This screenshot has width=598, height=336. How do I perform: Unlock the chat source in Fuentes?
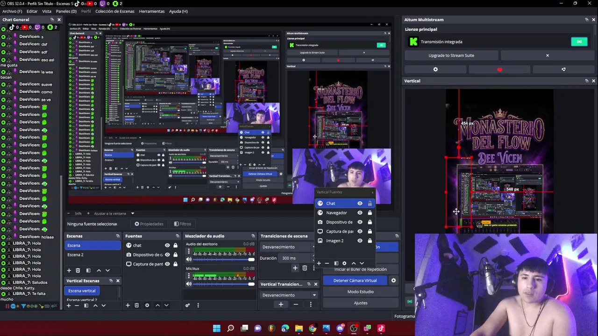pyautogui.click(x=176, y=245)
